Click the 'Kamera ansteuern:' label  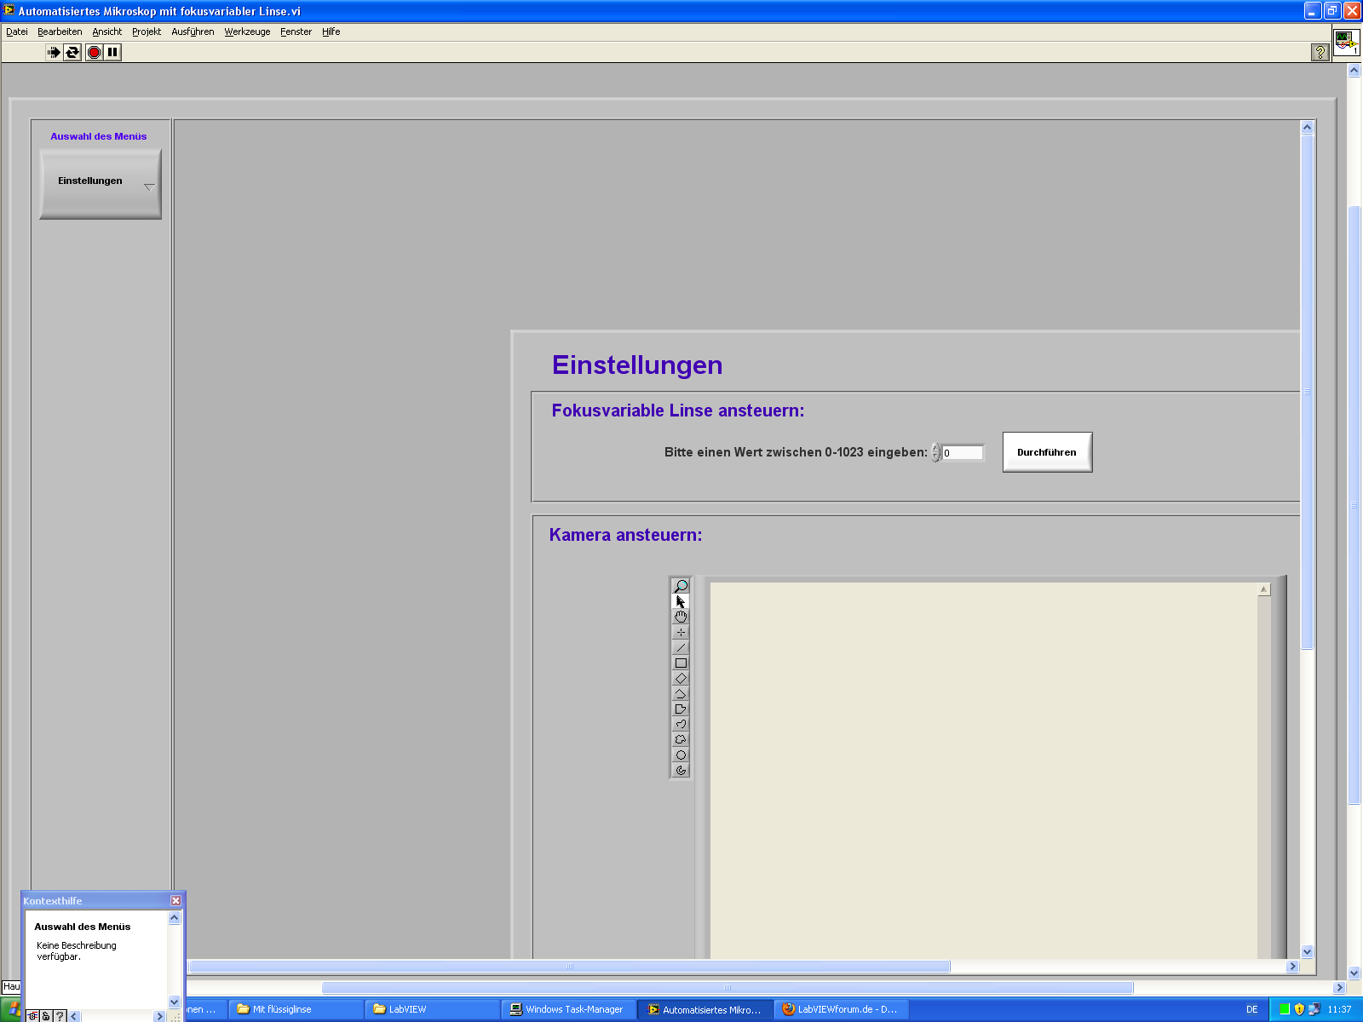(626, 535)
